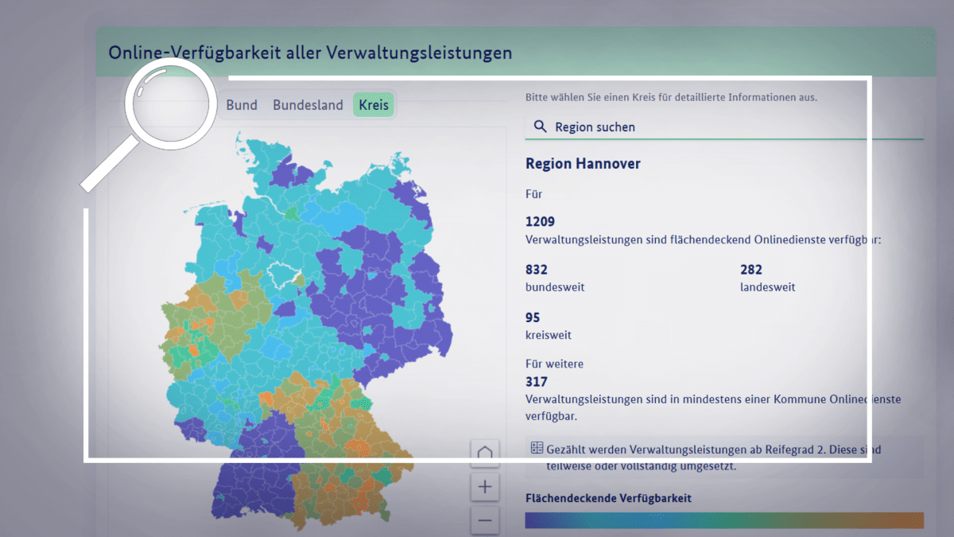Image resolution: width=954 pixels, height=537 pixels.
Task: Zoom in using the map plus button
Action: [485, 486]
